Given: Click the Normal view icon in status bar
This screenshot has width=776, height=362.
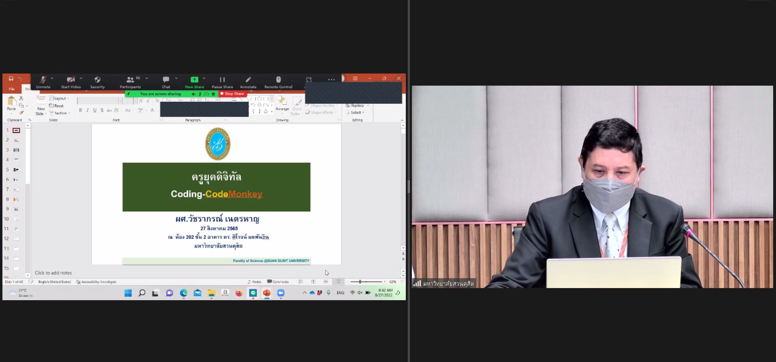Looking at the screenshot, I should coord(301,282).
